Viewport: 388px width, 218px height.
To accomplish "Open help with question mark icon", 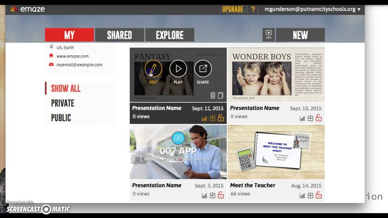I will [253, 9].
